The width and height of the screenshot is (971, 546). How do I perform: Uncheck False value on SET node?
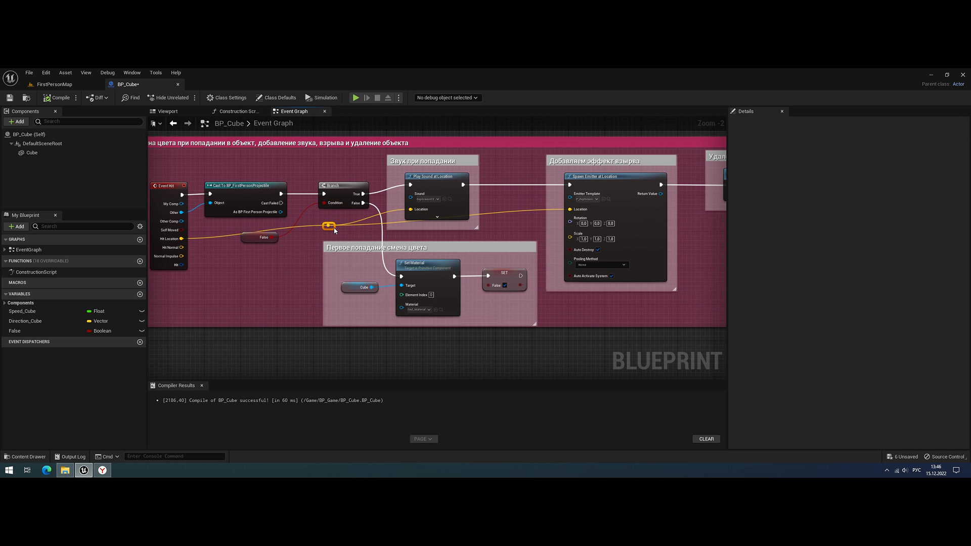click(504, 285)
